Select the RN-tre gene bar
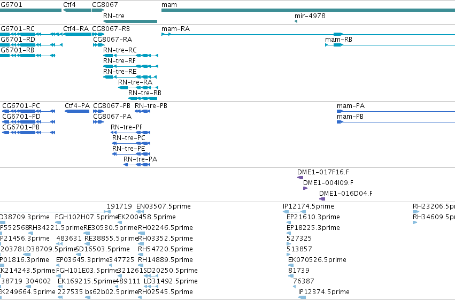Image resolution: width=455 pixels, height=300 pixels. tap(130, 21)
